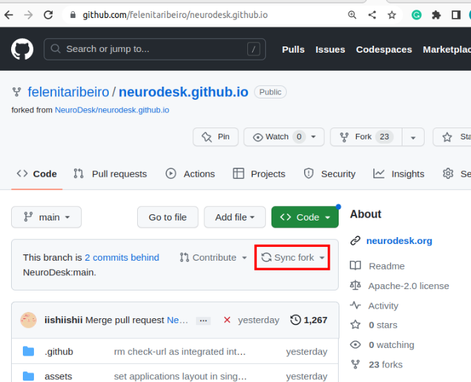
Task: Open the Apache-2.0 license link
Action: point(409,286)
